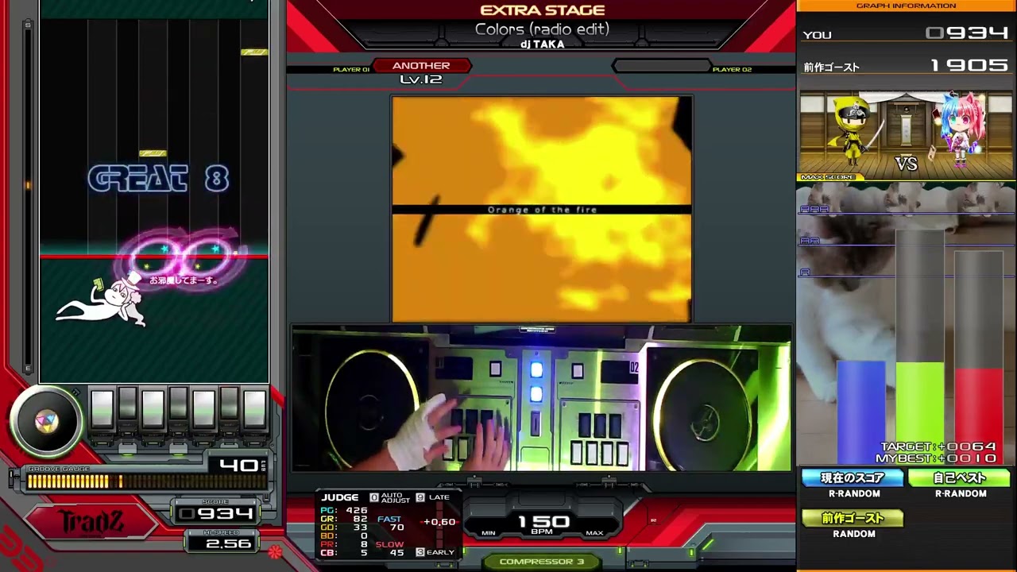Click the yellow ninja player avatar
This screenshot has height=572, width=1017.
click(855, 129)
